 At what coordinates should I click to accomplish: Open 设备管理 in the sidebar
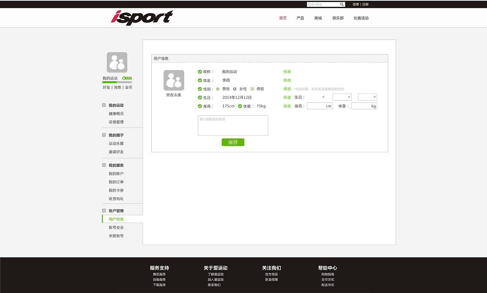coord(116,122)
